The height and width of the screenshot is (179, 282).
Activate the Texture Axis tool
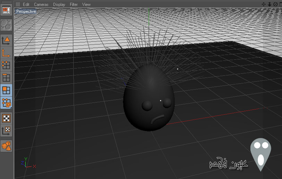click(6, 131)
